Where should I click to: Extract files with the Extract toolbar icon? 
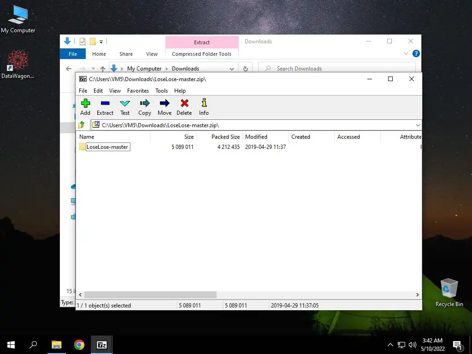coord(105,107)
